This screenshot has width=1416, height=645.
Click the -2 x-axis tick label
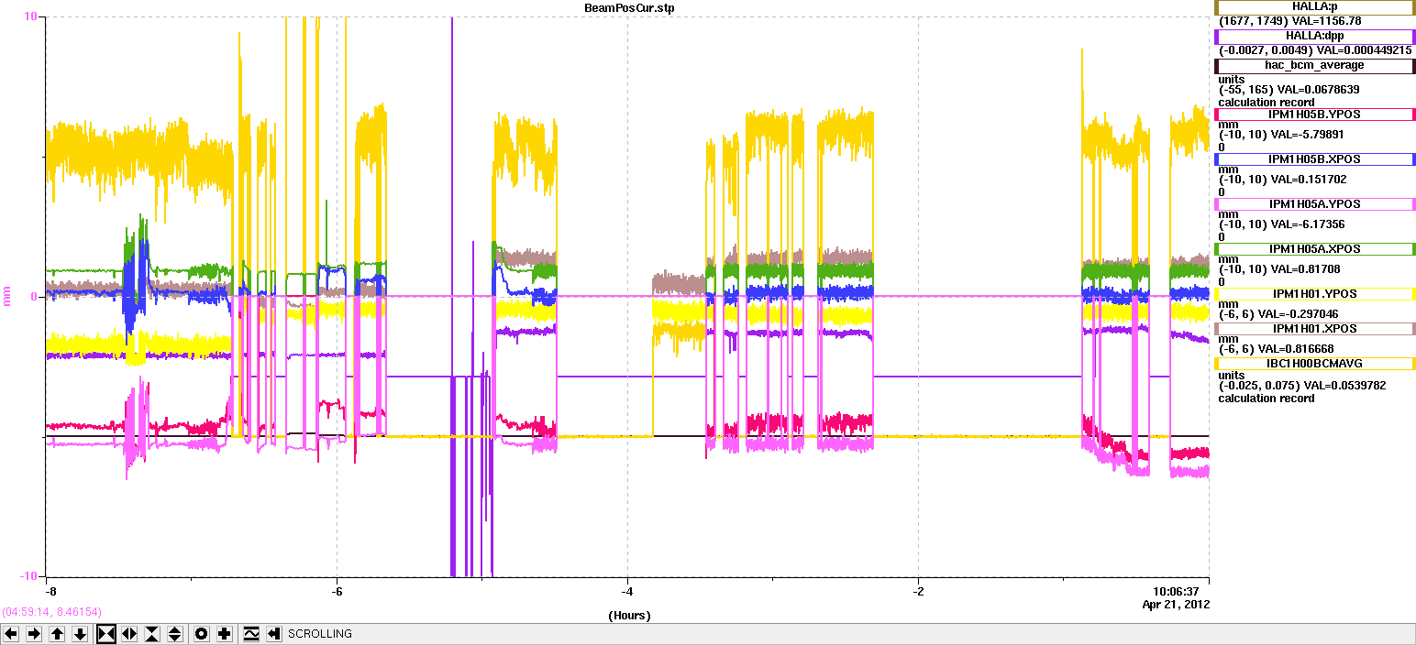point(918,591)
